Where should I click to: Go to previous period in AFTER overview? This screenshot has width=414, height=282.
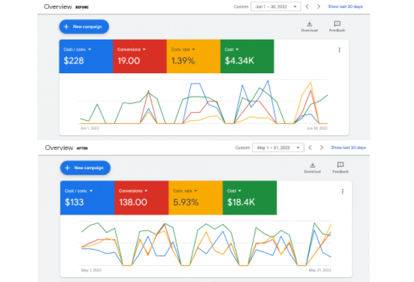310,148
